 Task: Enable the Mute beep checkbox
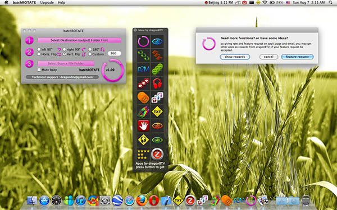pos(39,69)
